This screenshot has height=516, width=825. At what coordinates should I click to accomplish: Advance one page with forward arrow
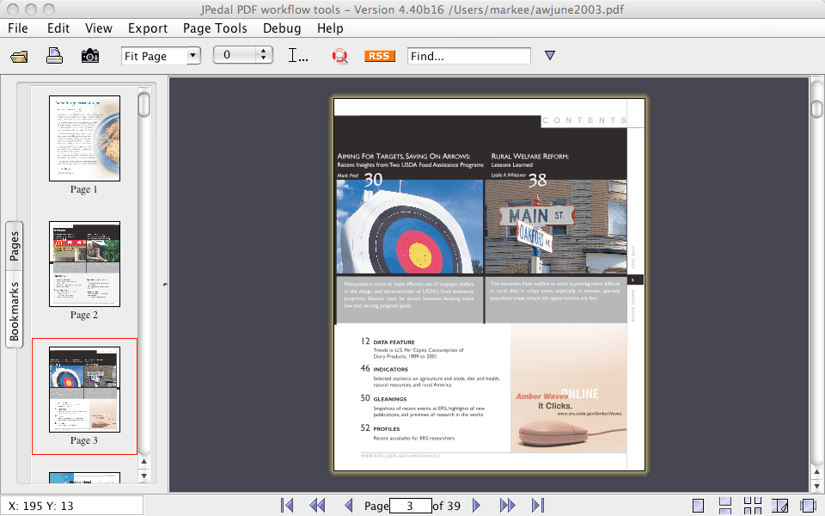pos(477,506)
